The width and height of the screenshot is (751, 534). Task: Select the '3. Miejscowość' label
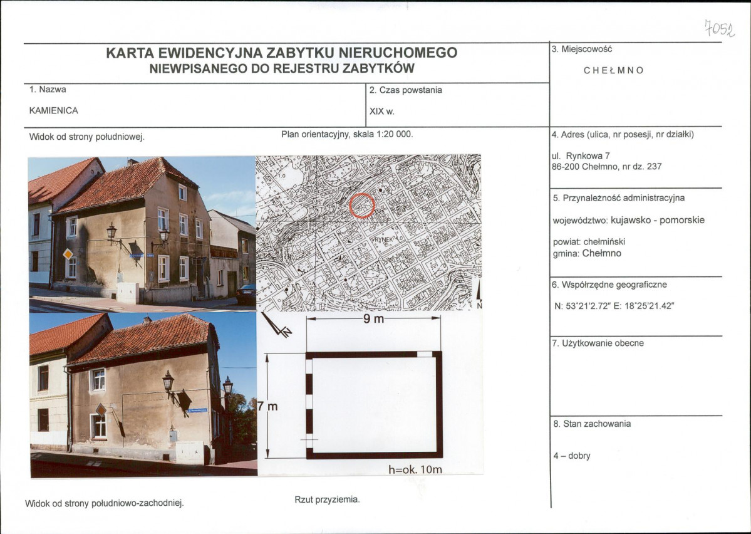click(x=582, y=49)
